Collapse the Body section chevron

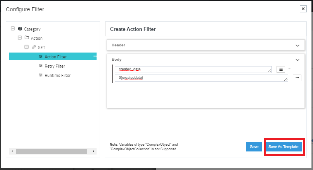(x=297, y=60)
